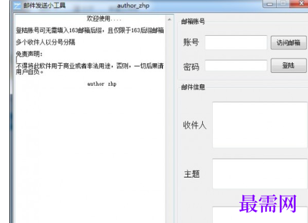This screenshot has height=223, width=308.
Task: Minimize the 邮件发送小工具 window
Action: point(270,4)
